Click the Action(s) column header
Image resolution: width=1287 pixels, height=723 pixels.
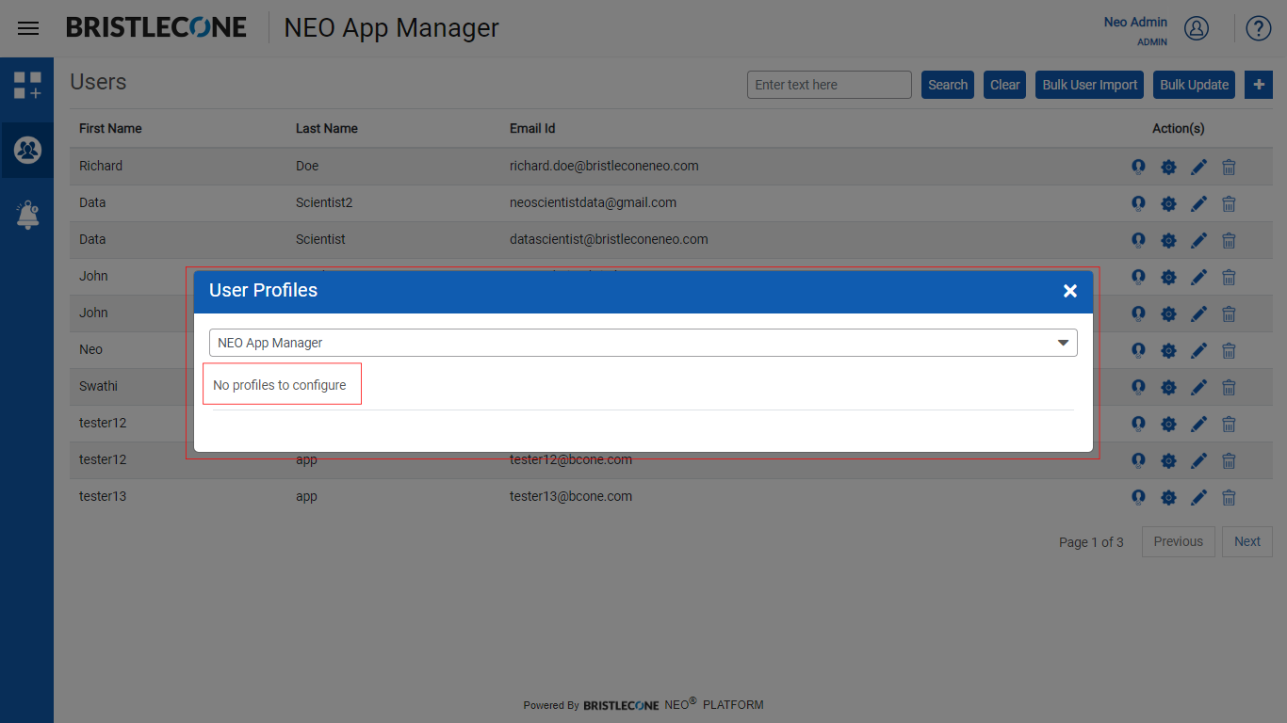pyautogui.click(x=1179, y=128)
